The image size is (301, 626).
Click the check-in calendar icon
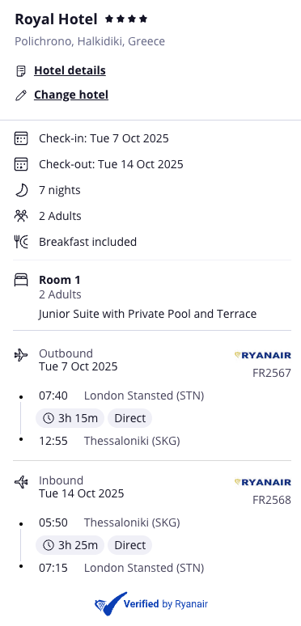click(x=21, y=138)
